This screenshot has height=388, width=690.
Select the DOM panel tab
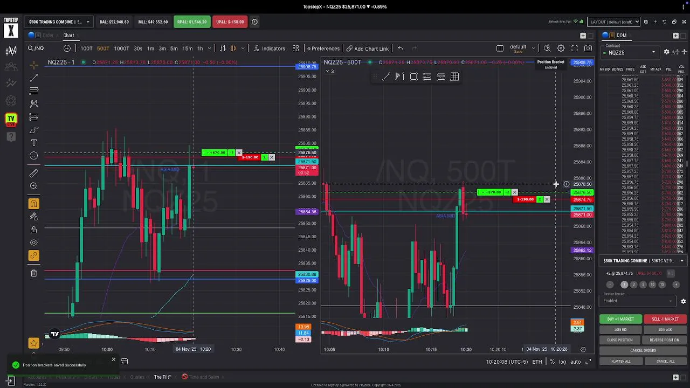pyautogui.click(x=622, y=36)
